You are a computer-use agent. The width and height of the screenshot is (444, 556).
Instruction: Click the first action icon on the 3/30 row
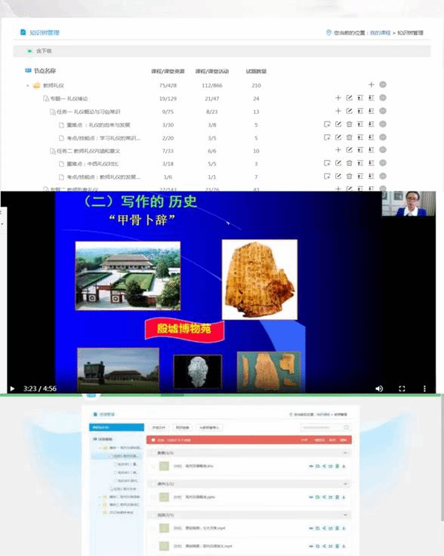click(x=327, y=124)
